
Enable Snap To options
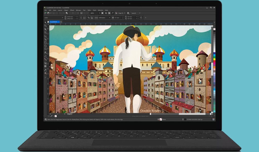[x=121, y=13]
